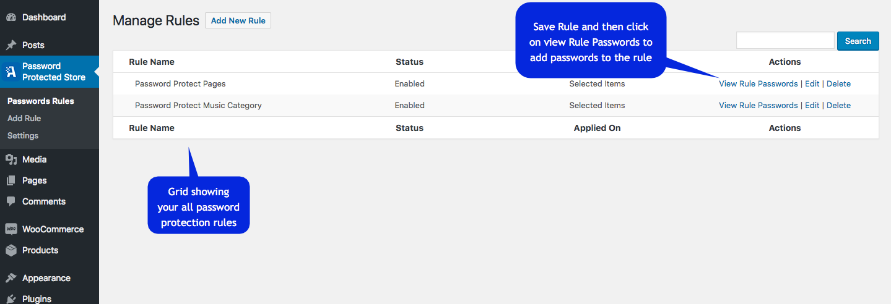Click the Media icon in sidebar

[x=11, y=159]
